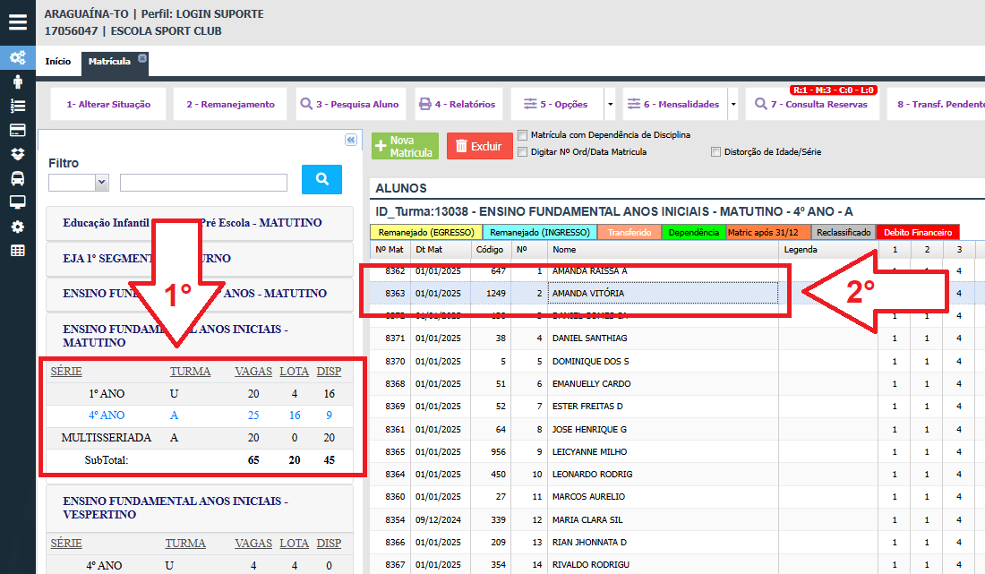Select student ESTER FREITAS D row
985x574 pixels.
click(677, 407)
